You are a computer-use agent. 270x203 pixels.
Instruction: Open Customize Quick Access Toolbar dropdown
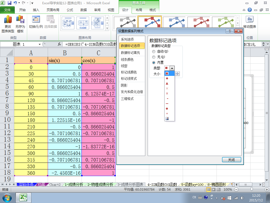tap(32, 3)
